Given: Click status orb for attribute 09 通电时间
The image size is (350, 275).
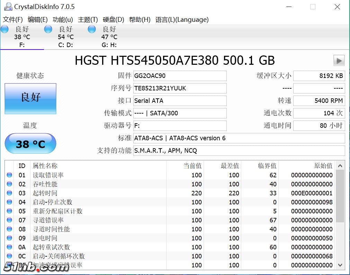Looking at the screenshot, I should [9, 238].
